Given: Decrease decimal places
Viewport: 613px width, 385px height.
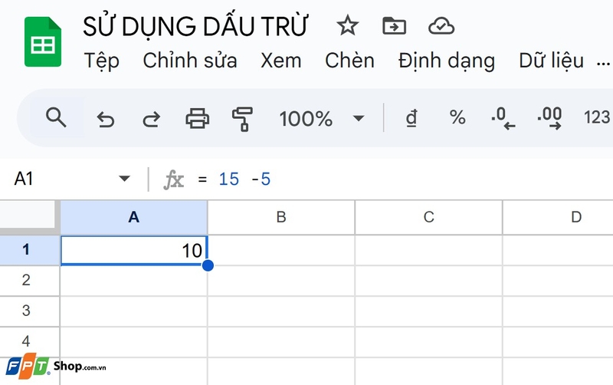Looking at the screenshot, I should click(503, 119).
